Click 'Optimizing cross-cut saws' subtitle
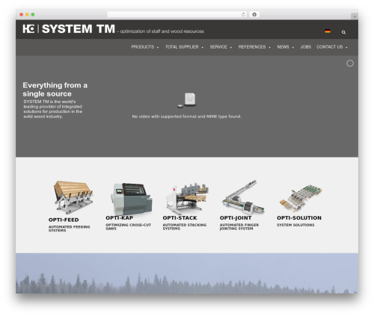Image resolution: width=374 pixels, height=316 pixels. (x=128, y=226)
